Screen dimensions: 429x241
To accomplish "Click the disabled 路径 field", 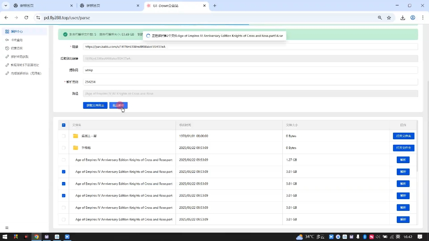I will pos(251,93).
